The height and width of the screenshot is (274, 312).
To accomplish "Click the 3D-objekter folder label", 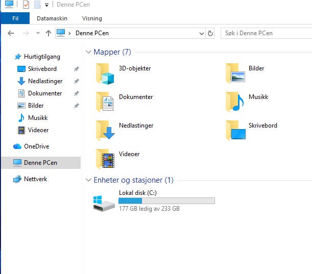I will pos(135,68).
